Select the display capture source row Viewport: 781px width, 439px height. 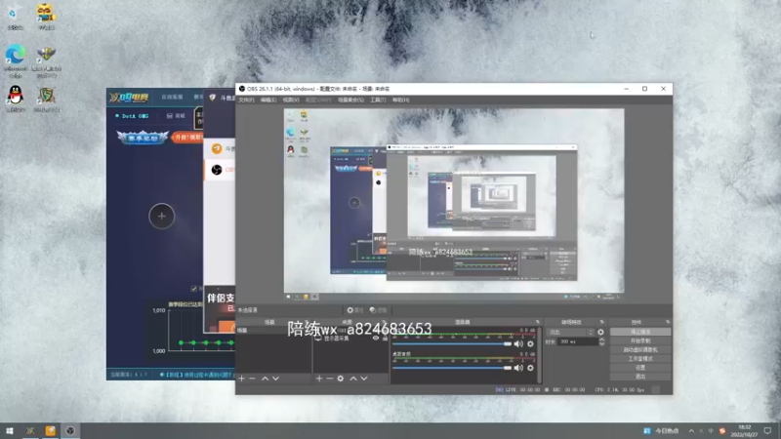[350, 338]
